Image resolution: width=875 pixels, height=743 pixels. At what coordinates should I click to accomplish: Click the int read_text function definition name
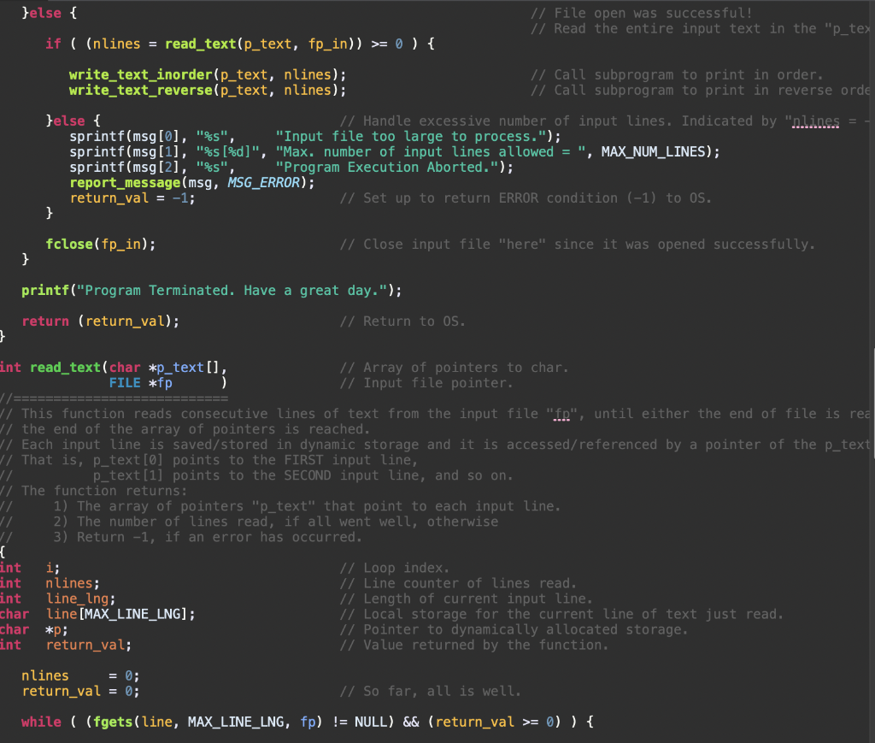click(x=65, y=368)
